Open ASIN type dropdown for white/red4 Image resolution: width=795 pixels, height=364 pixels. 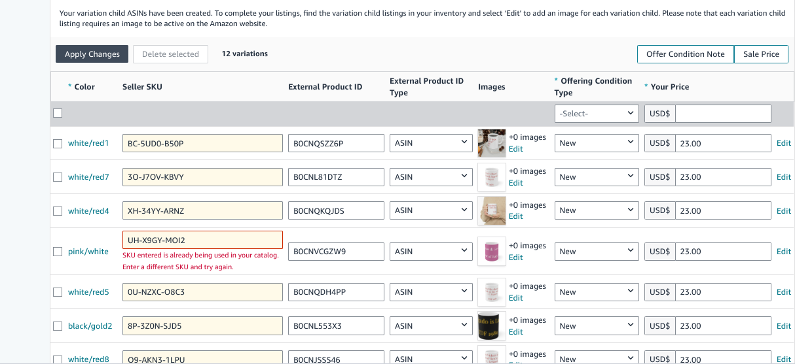pos(431,210)
